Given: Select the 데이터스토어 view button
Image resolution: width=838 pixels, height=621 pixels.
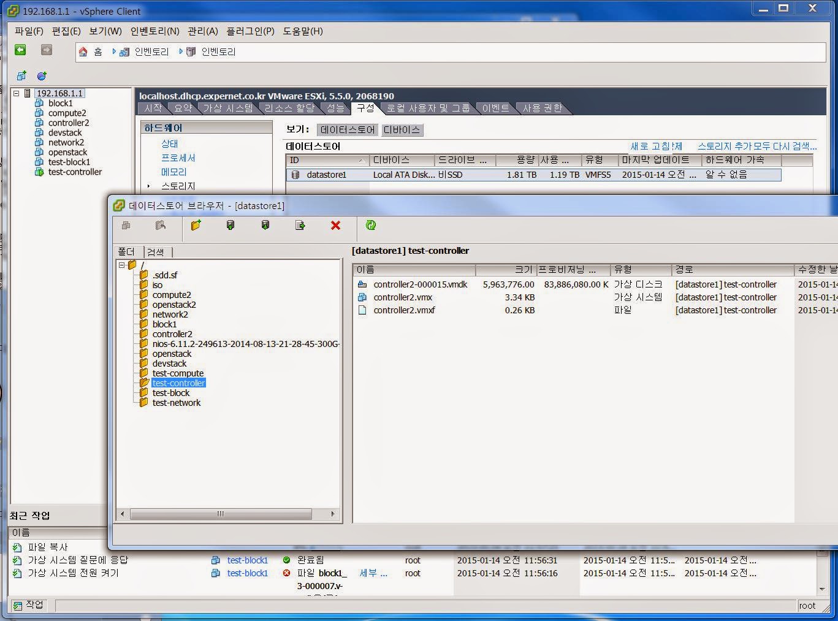Looking at the screenshot, I should pyautogui.click(x=348, y=130).
